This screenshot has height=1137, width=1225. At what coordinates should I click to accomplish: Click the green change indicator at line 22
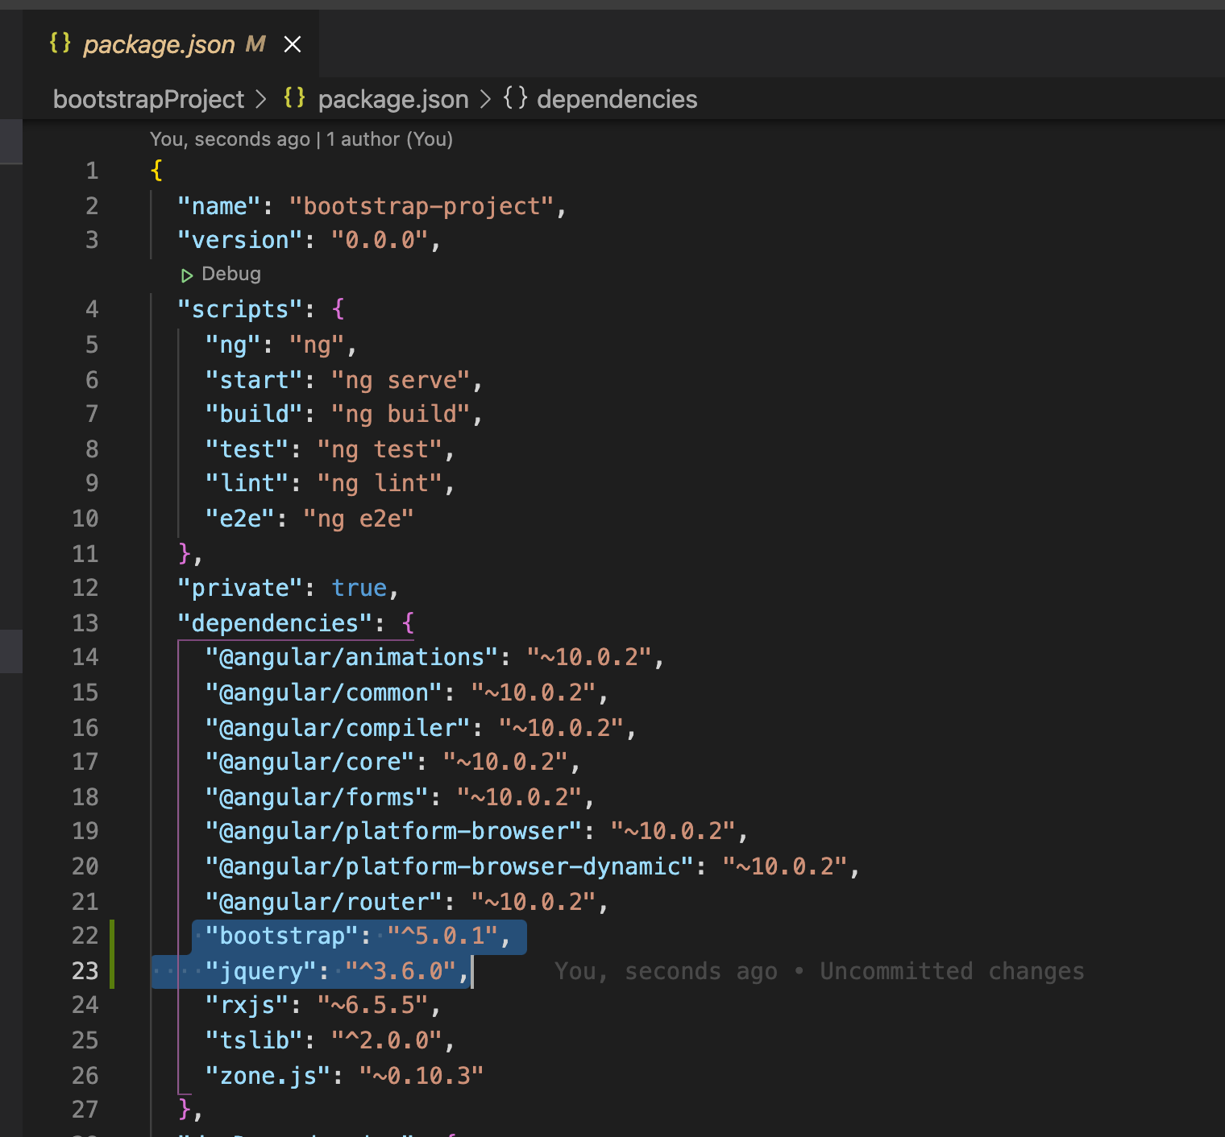pyautogui.click(x=112, y=936)
